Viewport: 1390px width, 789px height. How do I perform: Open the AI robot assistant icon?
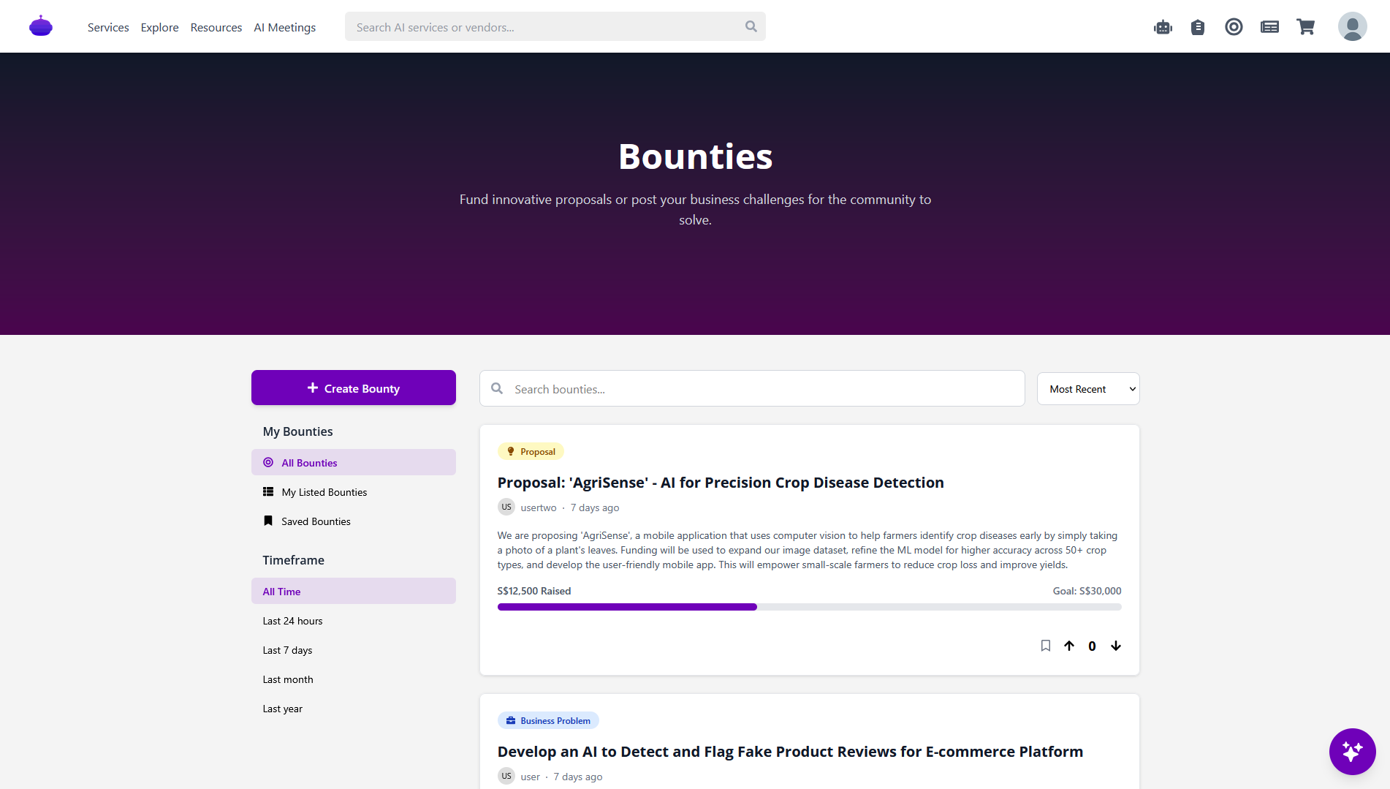pyautogui.click(x=1163, y=26)
